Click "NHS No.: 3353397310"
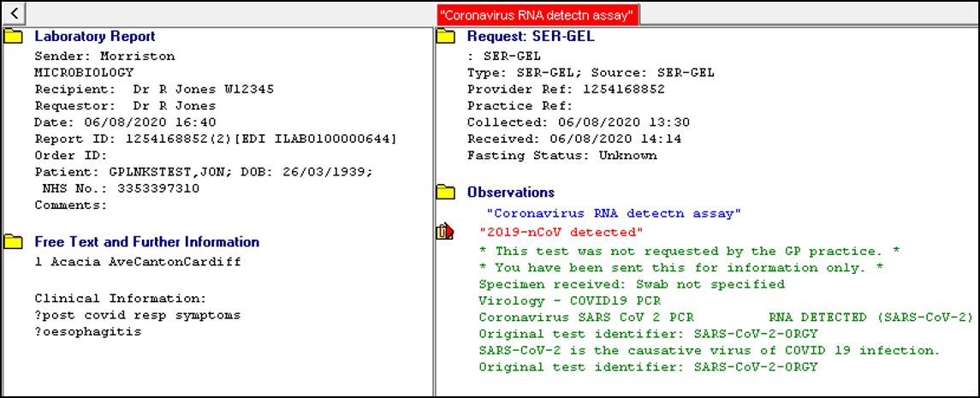This screenshot has width=980, height=398. click(121, 188)
